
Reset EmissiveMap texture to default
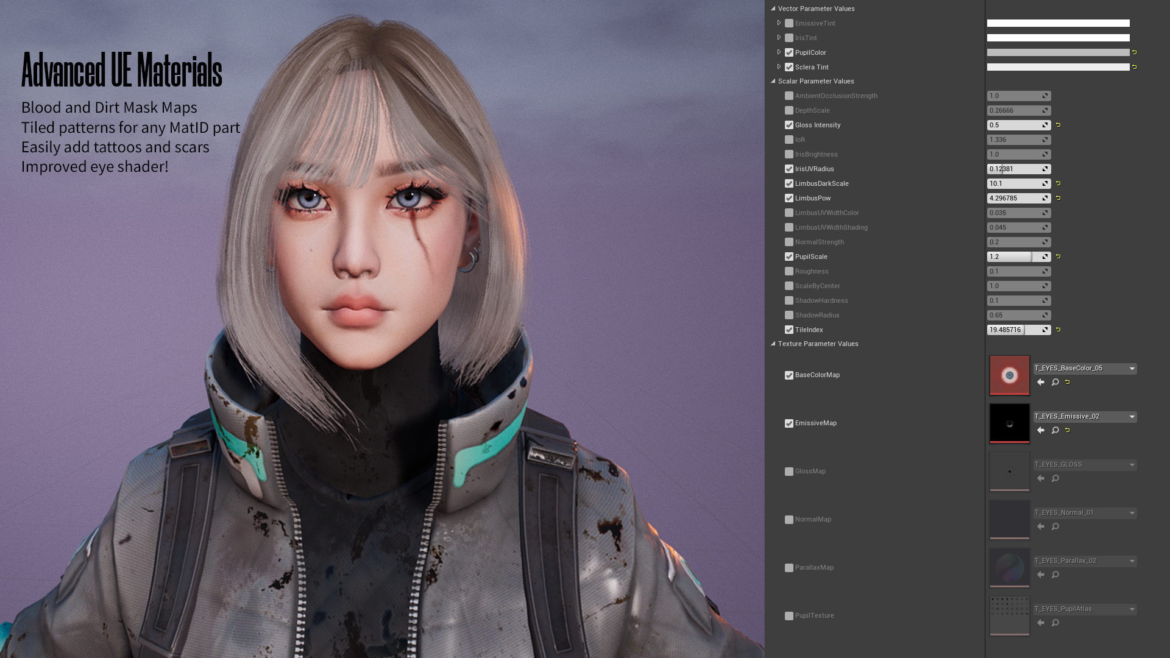(x=1068, y=430)
